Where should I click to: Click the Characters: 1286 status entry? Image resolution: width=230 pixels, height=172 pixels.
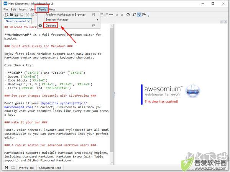pos(50,168)
